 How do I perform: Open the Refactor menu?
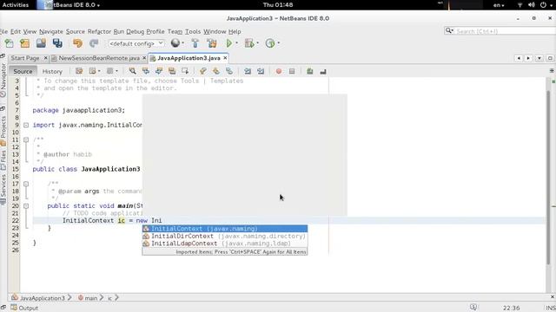tap(99, 31)
